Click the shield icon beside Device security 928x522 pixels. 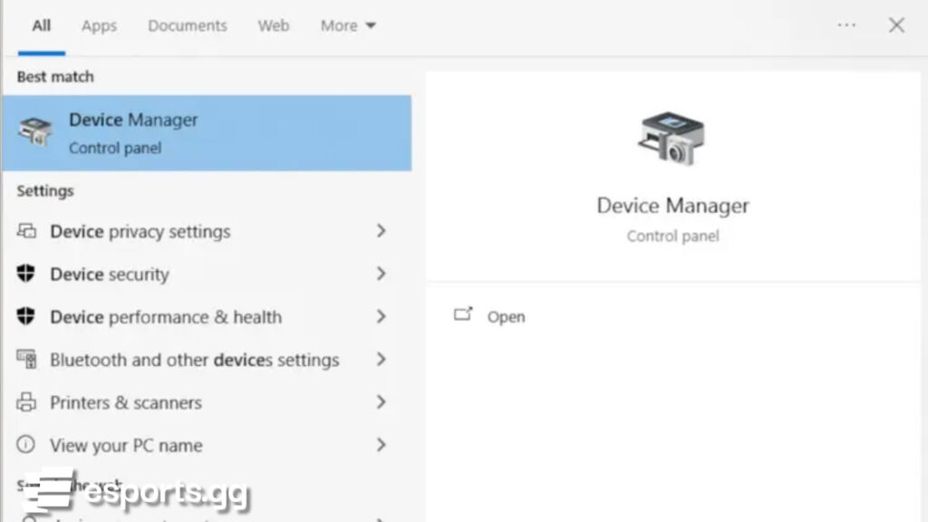pos(26,274)
